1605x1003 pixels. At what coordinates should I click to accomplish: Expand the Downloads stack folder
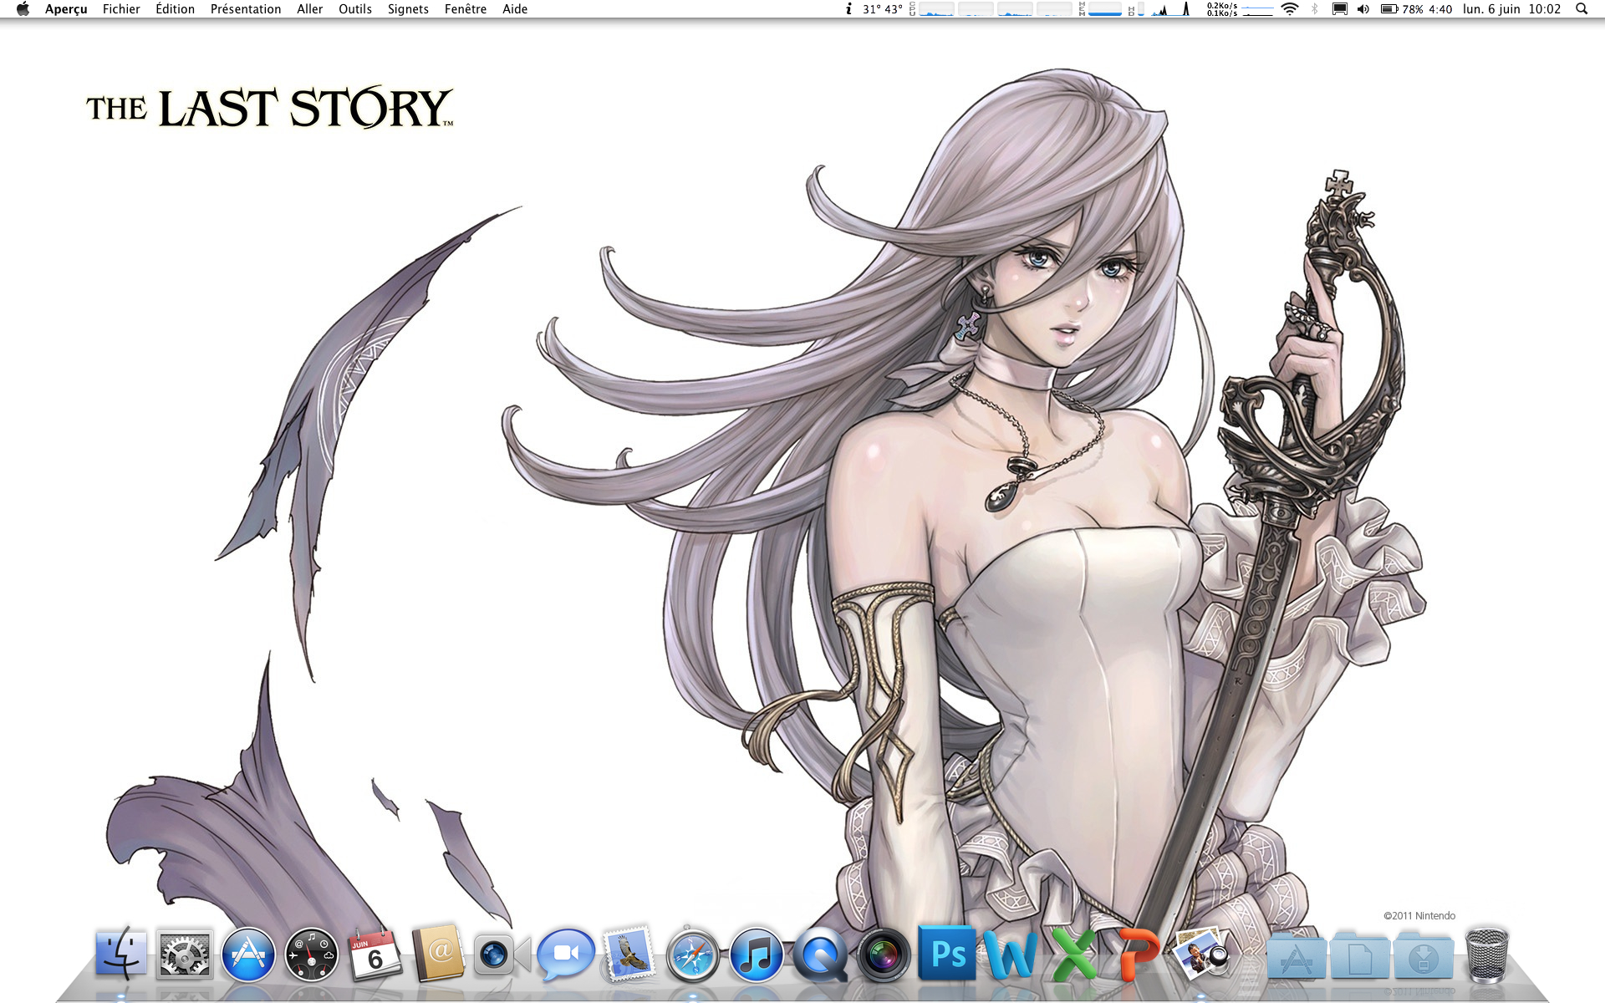pyautogui.click(x=1423, y=955)
